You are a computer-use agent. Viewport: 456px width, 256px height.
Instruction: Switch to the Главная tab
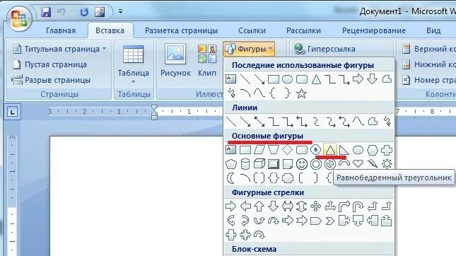click(x=61, y=30)
